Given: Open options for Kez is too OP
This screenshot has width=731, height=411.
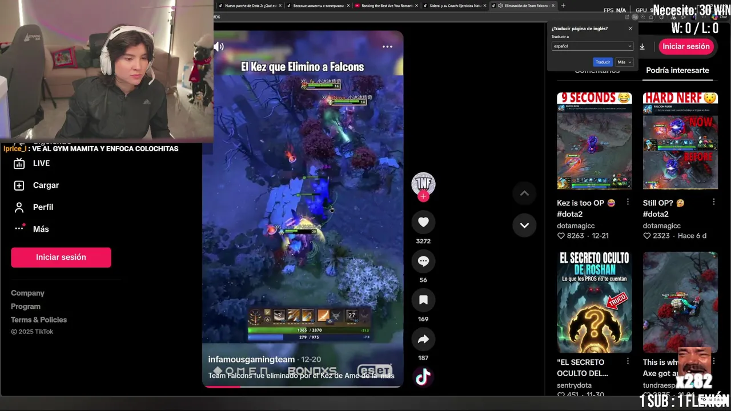Looking at the screenshot, I should [x=628, y=202].
